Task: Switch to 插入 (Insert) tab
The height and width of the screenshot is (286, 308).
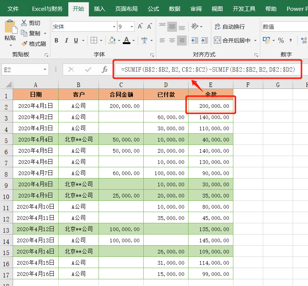Action: click(99, 9)
